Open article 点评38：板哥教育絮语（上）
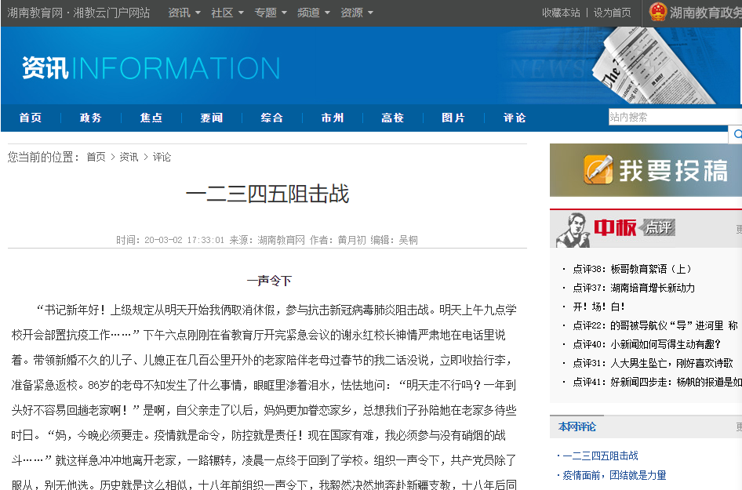Viewport: 742px width, 490px height. [632, 269]
